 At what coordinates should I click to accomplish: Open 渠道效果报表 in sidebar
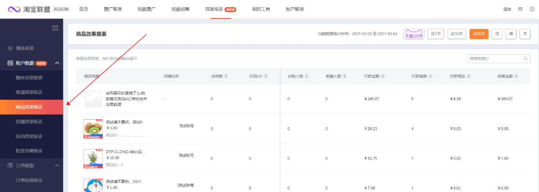29,92
